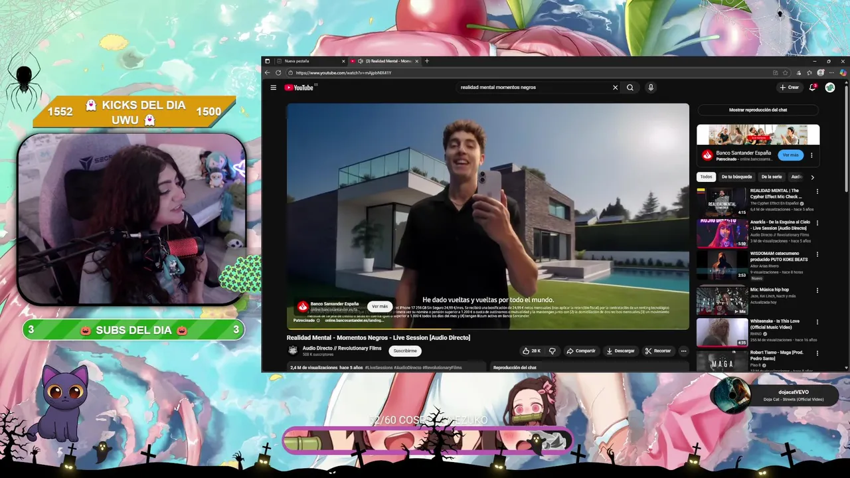
Task: Open Anarkía De la Esquina thumbnail
Action: 722,234
